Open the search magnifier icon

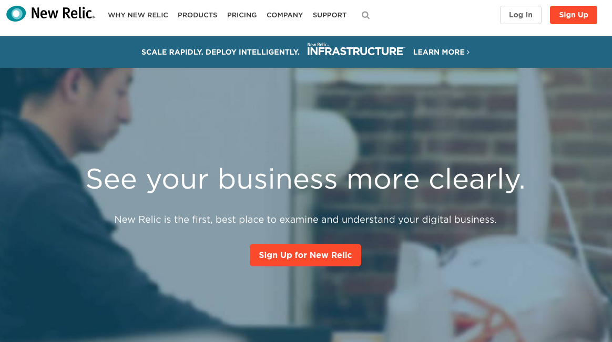pyautogui.click(x=365, y=15)
